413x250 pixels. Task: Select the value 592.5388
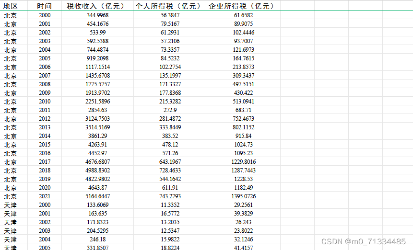click(98, 41)
